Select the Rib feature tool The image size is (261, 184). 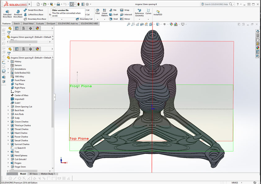[x=113, y=10]
